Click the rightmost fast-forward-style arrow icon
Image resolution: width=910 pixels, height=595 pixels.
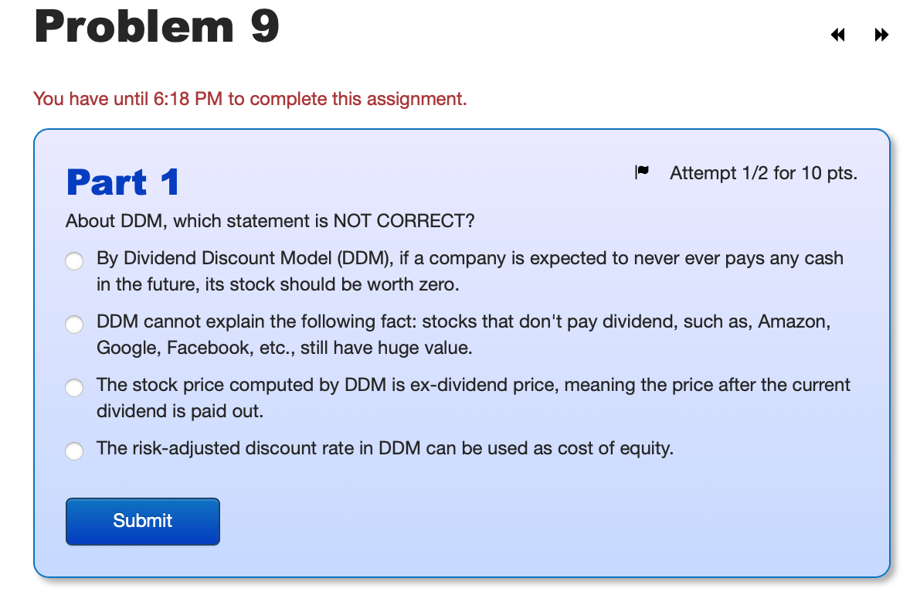[x=881, y=34]
